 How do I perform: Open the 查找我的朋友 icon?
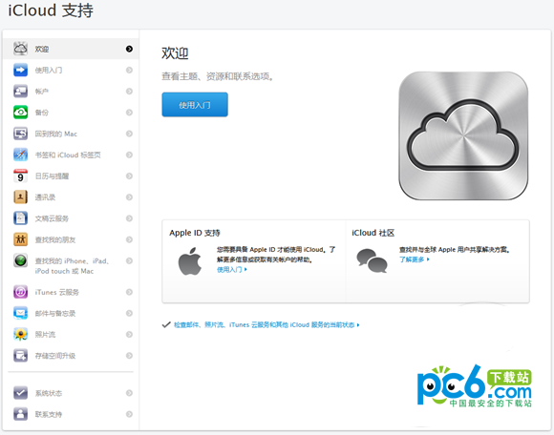pyautogui.click(x=20, y=239)
